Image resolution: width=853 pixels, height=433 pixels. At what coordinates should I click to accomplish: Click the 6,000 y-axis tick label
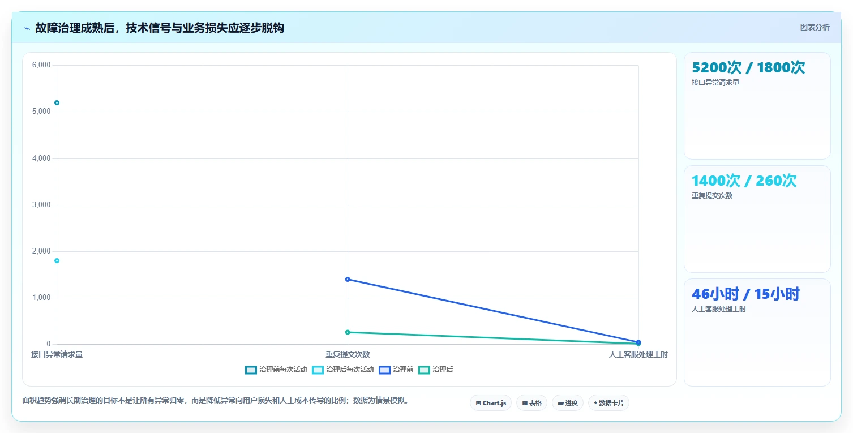tap(41, 65)
